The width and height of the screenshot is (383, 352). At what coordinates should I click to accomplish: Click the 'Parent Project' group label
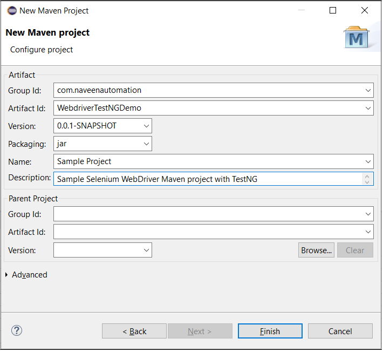pos(33,199)
